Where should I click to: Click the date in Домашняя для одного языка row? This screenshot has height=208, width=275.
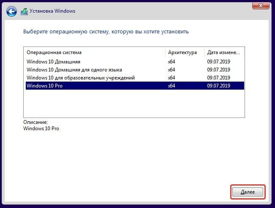click(x=218, y=70)
